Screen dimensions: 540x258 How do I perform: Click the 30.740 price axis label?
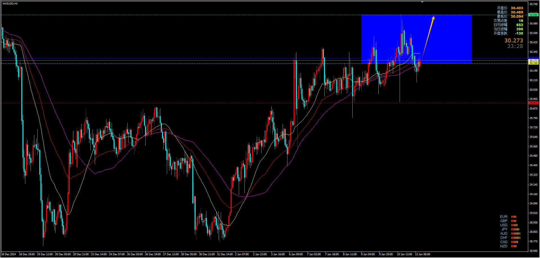pos(534,4)
